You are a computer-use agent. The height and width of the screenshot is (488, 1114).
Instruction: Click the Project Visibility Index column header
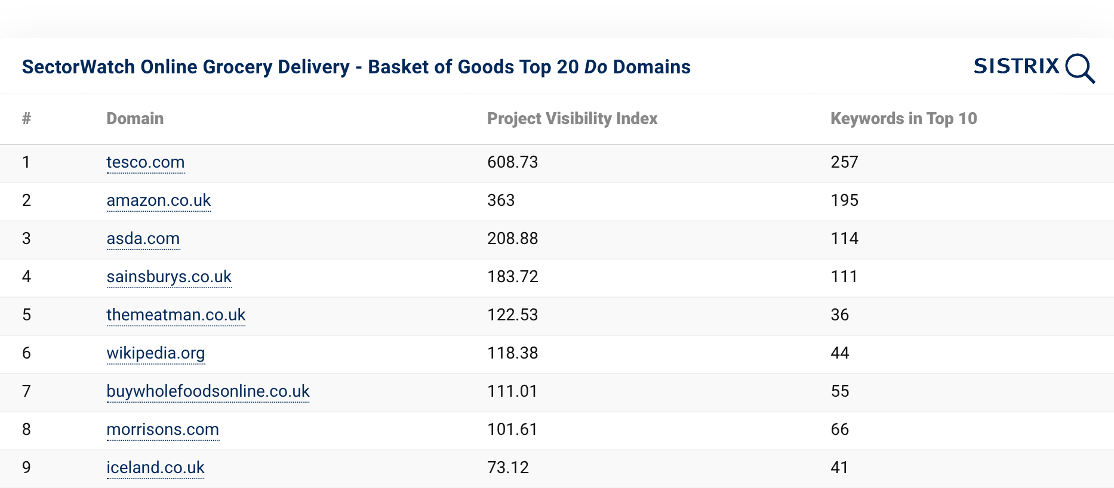[573, 119]
